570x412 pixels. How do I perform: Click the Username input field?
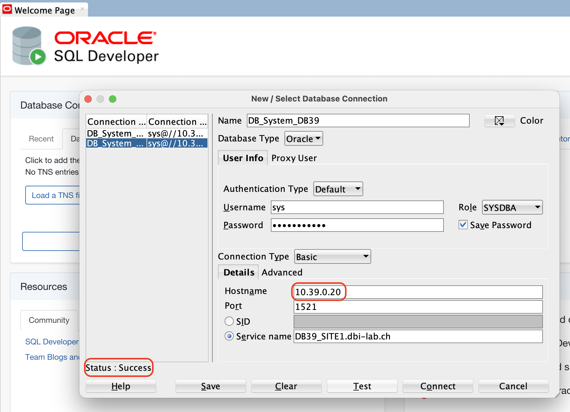click(x=357, y=207)
